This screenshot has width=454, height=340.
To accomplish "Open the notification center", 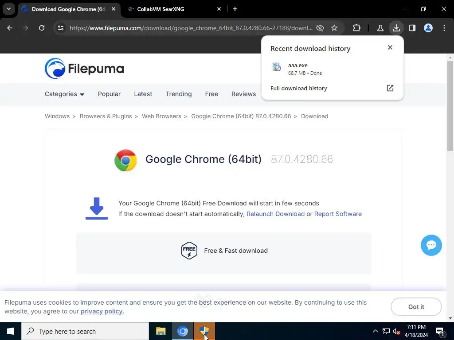I will (440, 331).
